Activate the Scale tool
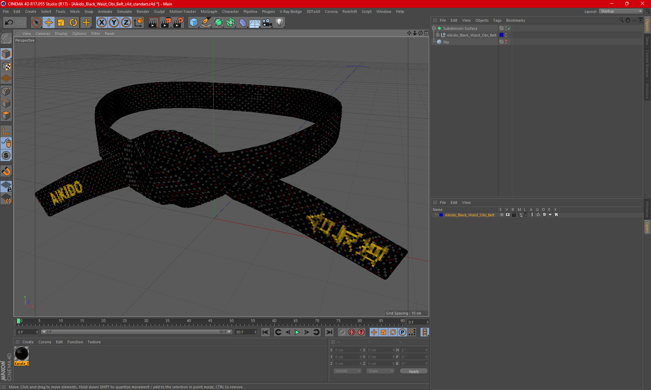Image resolution: width=651 pixels, height=390 pixels. pyautogui.click(x=61, y=23)
